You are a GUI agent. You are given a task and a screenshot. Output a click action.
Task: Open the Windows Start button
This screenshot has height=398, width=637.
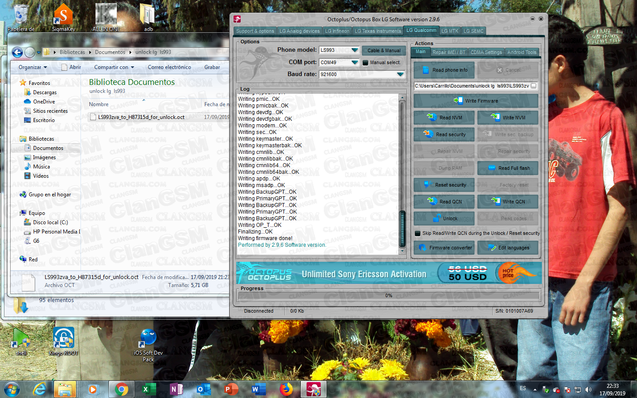(12, 390)
